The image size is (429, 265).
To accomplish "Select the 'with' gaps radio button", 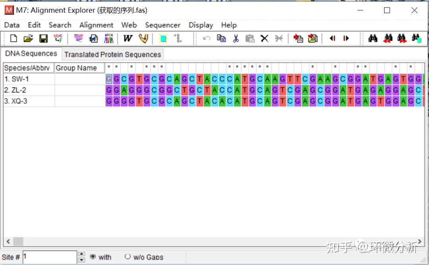I will 93,257.
